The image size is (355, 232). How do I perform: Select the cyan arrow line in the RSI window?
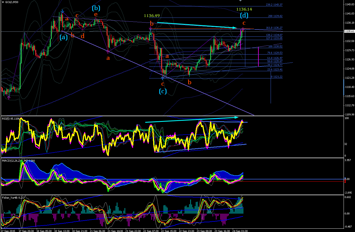coord(192,119)
